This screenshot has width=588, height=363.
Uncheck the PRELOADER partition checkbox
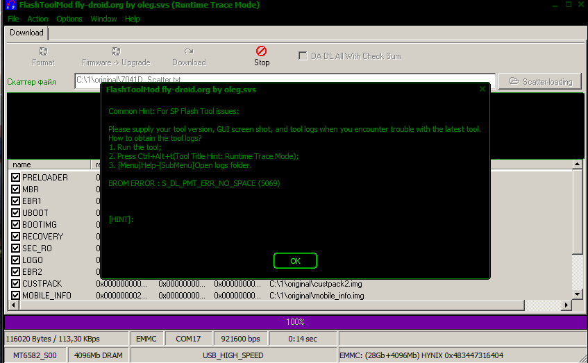click(x=16, y=178)
